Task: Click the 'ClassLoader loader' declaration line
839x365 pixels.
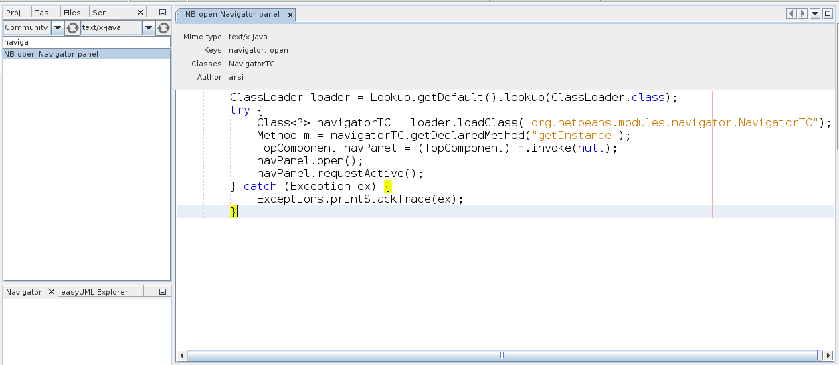Action: pos(454,98)
